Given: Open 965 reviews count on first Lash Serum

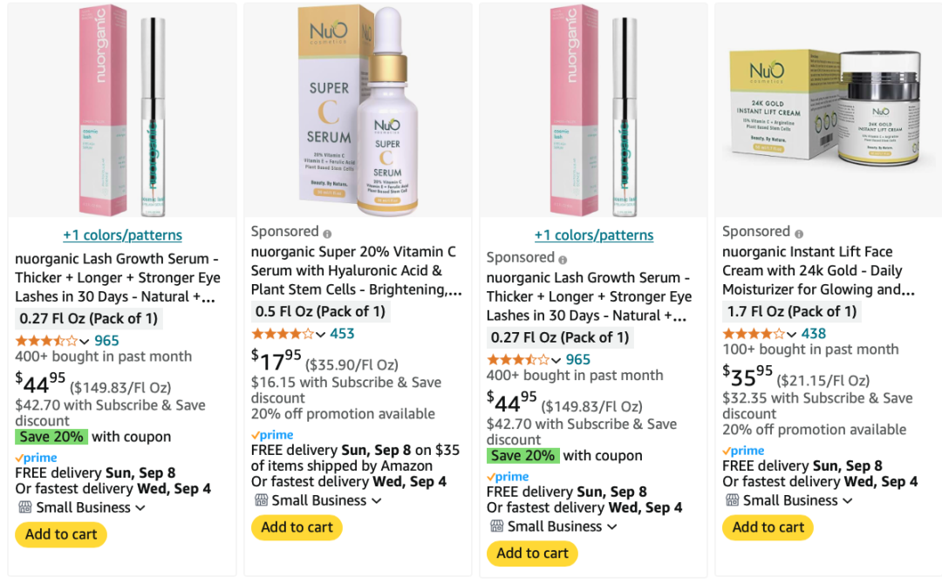Looking at the screenshot, I should 106,341.
